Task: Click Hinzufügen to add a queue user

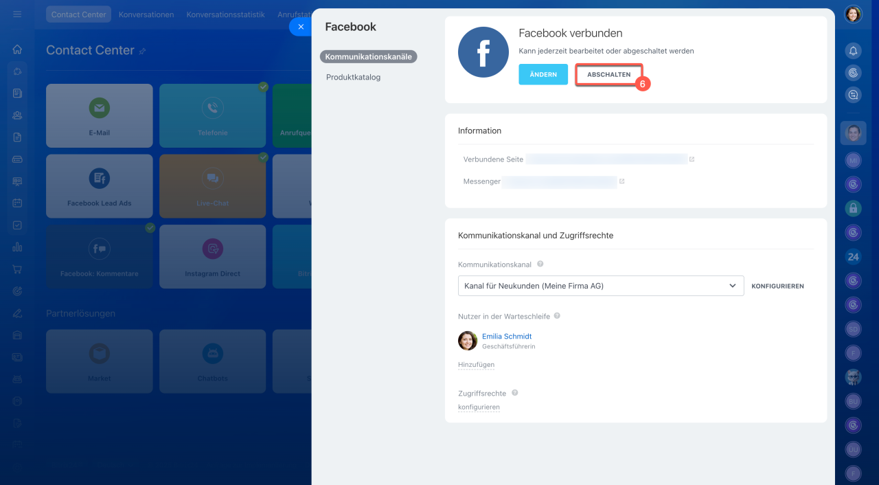Action: [476, 365]
